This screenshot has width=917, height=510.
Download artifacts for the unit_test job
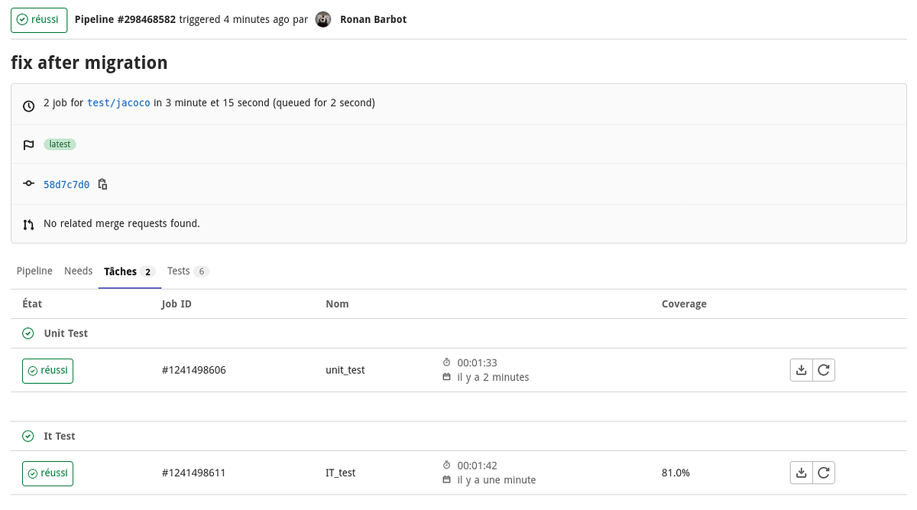click(x=801, y=369)
